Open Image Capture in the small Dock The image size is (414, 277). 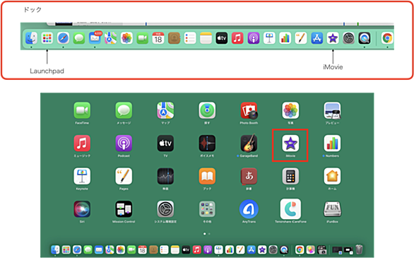[x=322, y=249]
